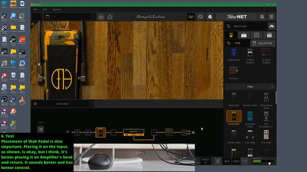Select the Contour Wah pedal

point(250,99)
